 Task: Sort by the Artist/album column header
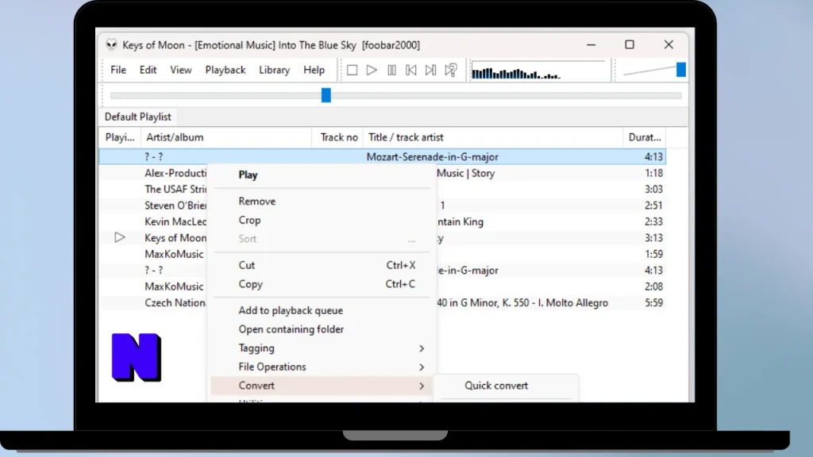(226, 137)
